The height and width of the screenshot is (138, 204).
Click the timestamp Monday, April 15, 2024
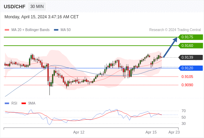tap(26, 17)
